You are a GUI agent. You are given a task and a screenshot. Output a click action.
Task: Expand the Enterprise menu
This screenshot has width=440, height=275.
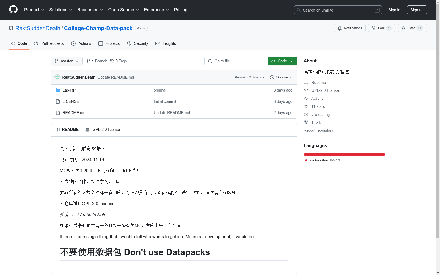click(x=156, y=10)
